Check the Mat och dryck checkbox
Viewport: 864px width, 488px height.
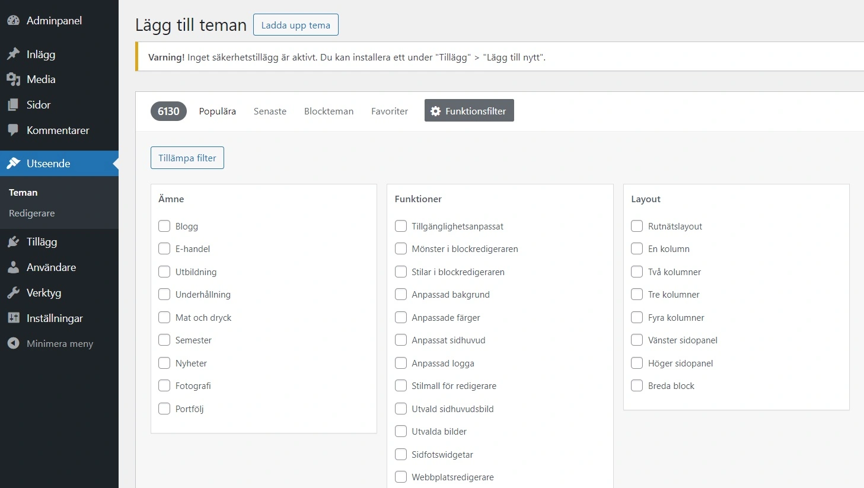coord(164,317)
